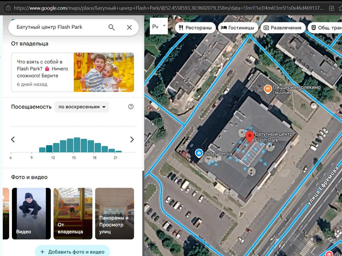Screen dimensions: 342x256
Task: Open the Видео thumbnail
Action: [x=31, y=214]
